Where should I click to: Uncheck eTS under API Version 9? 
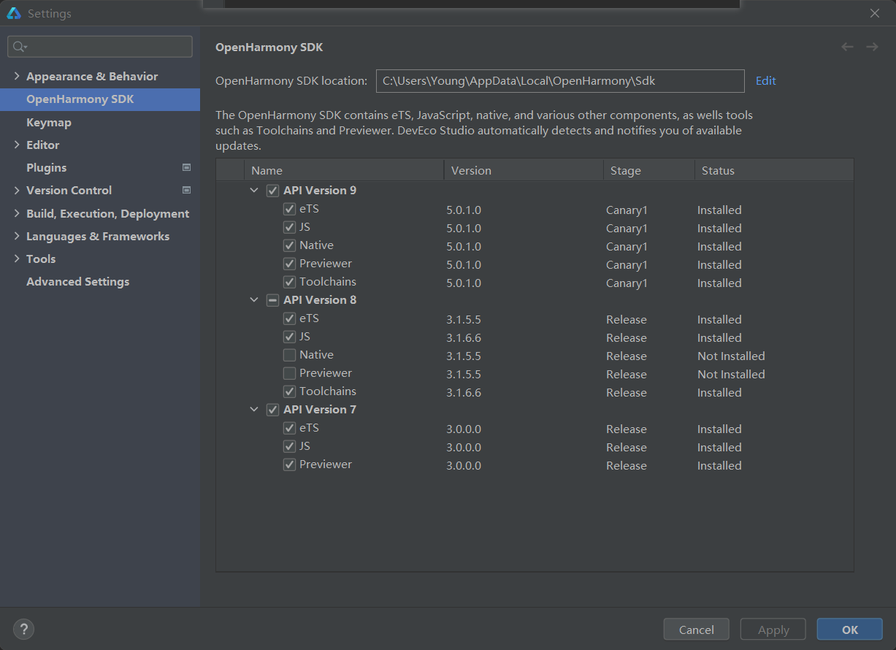(x=289, y=209)
